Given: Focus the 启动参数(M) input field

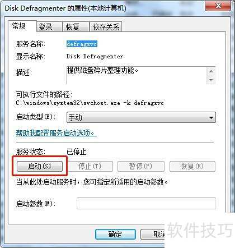Looking at the screenshot, I should click(x=146, y=204).
